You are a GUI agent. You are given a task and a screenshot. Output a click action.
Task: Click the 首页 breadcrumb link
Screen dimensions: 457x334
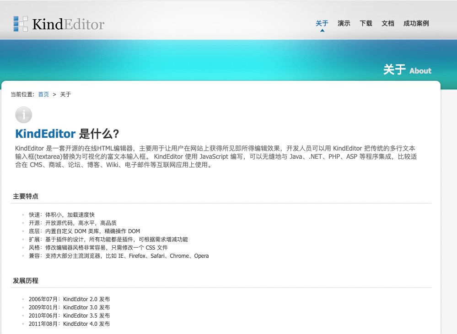43,94
